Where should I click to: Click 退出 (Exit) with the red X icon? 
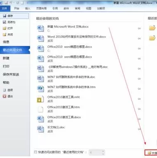(8, 96)
